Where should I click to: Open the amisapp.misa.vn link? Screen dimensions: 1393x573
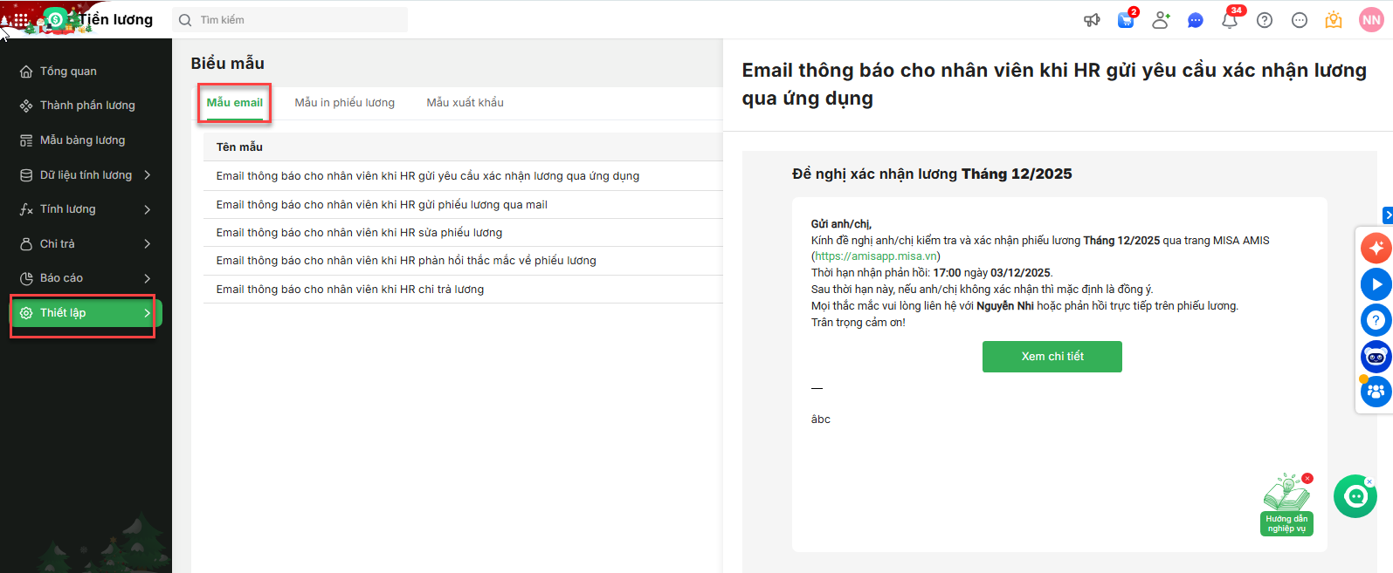pos(877,256)
